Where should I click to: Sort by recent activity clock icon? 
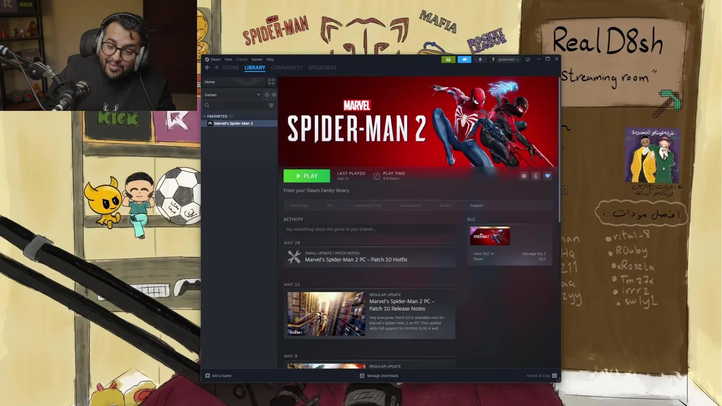[x=267, y=95]
